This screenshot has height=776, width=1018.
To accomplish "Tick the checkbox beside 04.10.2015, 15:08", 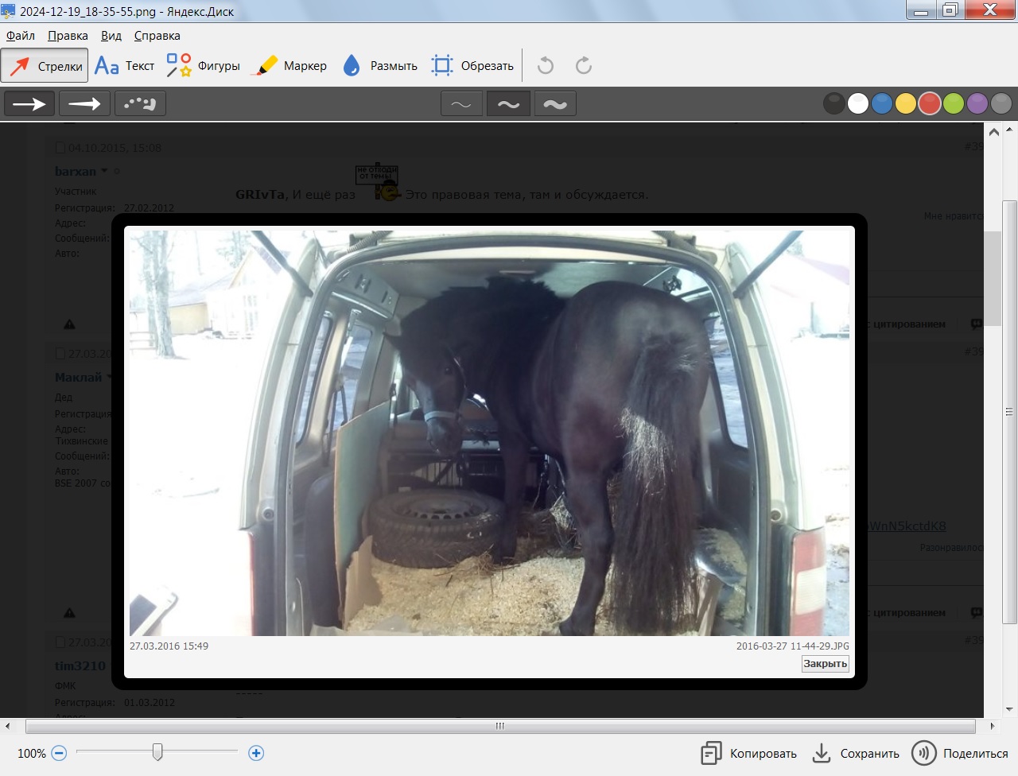I will (x=60, y=148).
